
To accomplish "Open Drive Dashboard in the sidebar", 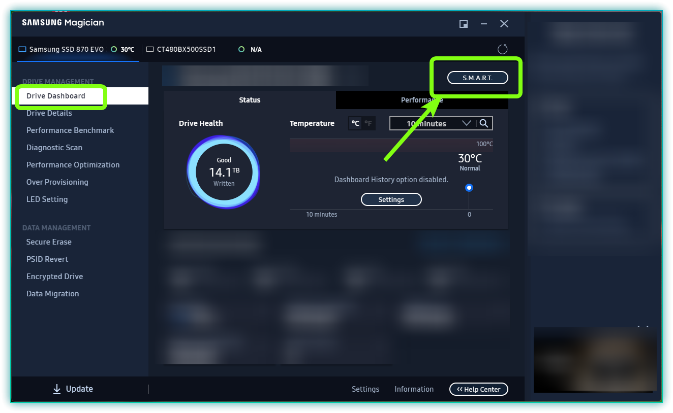I will (80, 96).
